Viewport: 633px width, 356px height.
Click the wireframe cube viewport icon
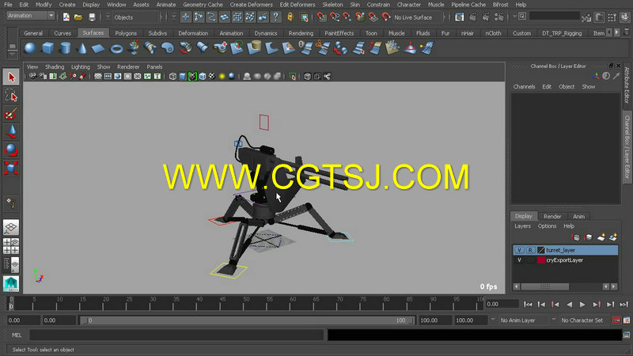point(172,76)
